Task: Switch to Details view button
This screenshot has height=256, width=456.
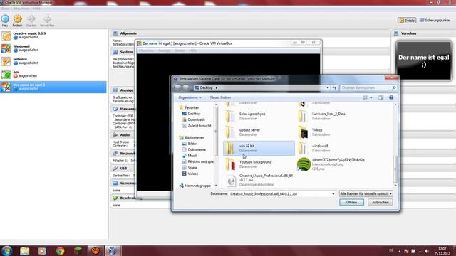Action: click(x=407, y=21)
